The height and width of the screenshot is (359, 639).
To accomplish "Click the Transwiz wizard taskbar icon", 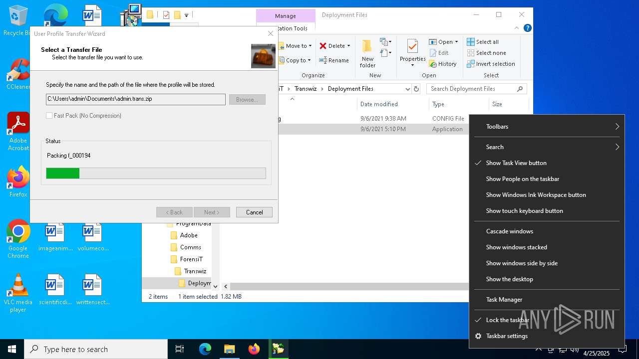I will point(278,349).
